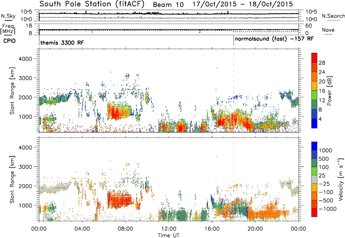
Task: Click the '08:00' time axis label
Action: (x=125, y=229)
